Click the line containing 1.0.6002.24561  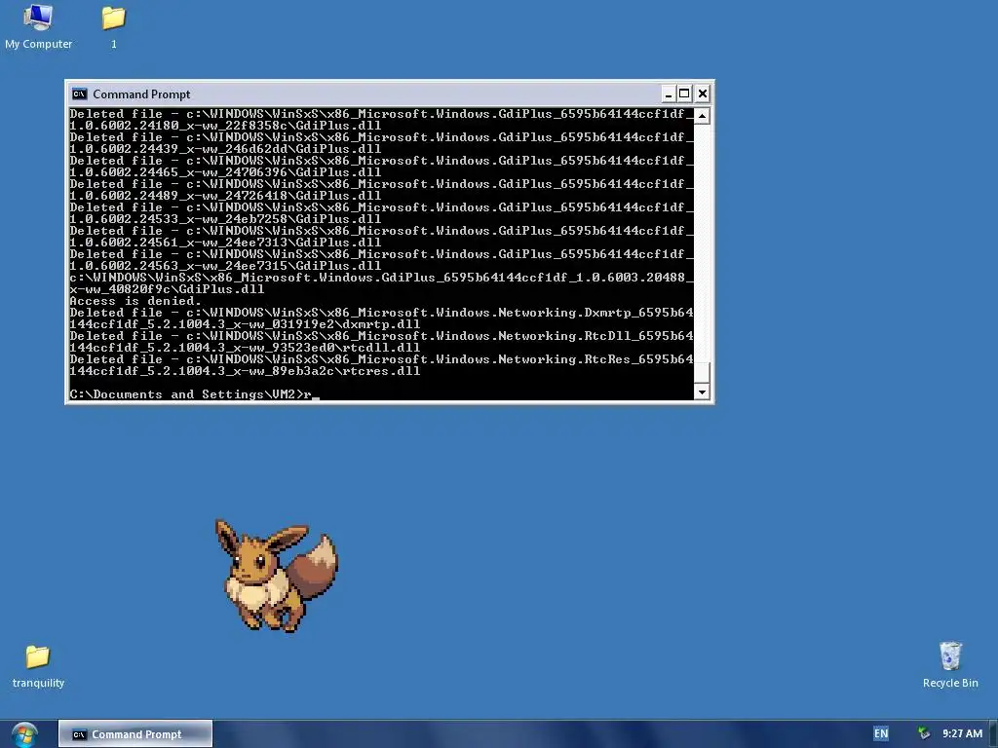(225, 243)
